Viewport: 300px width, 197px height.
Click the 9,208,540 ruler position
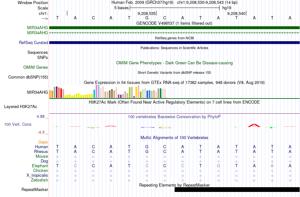coord(236,13)
